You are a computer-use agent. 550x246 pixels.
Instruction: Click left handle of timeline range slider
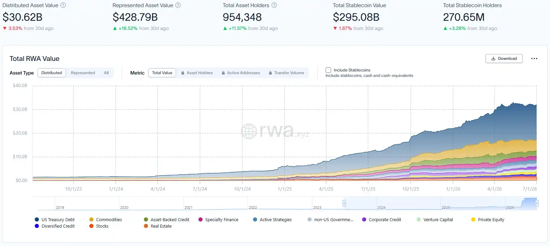point(344,203)
